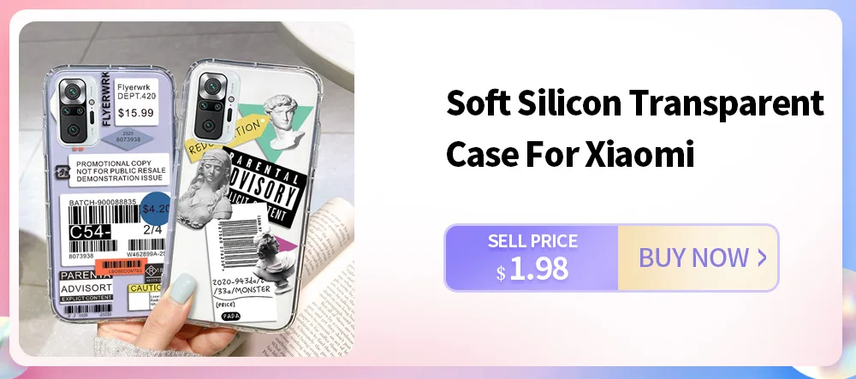Click the blue $4.20 round sticker
Viewport: 856px width, 379px height.
pyautogui.click(x=156, y=209)
